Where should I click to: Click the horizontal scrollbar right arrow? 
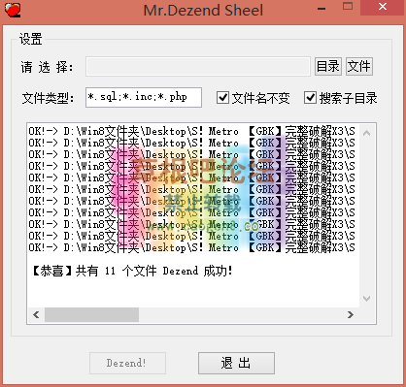350,314
